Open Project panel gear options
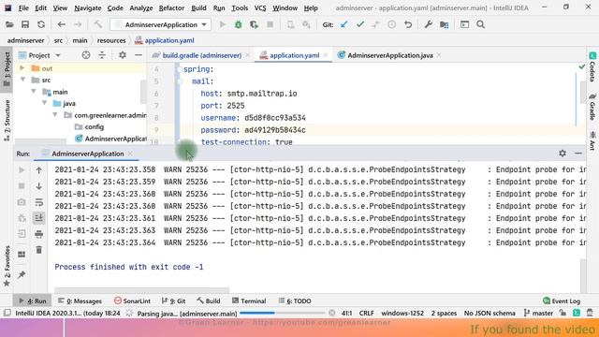 [123, 55]
